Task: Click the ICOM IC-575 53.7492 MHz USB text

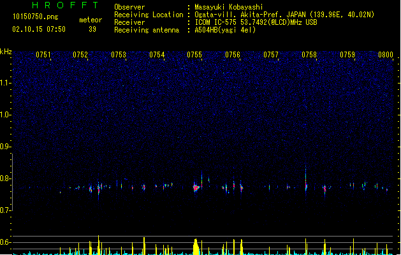Action: point(256,22)
